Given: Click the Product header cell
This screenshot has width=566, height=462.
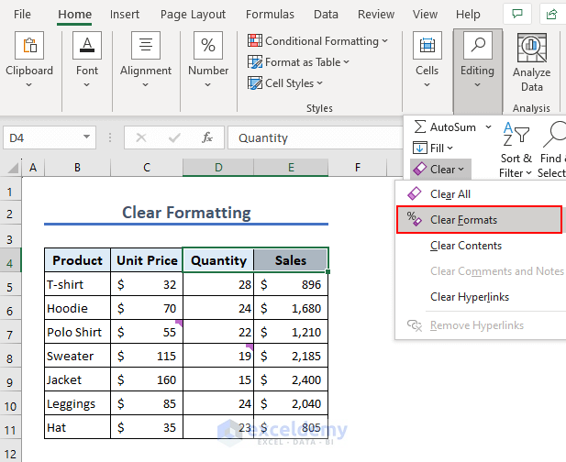Looking at the screenshot, I should pyautogui.click(x=77, y=260).
